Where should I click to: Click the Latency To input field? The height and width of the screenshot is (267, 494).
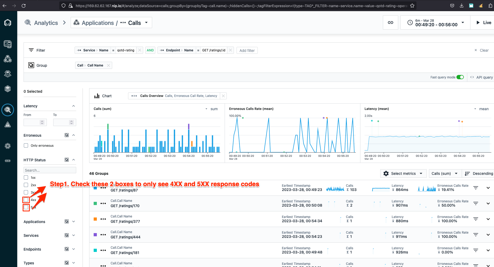click(65, 122)
